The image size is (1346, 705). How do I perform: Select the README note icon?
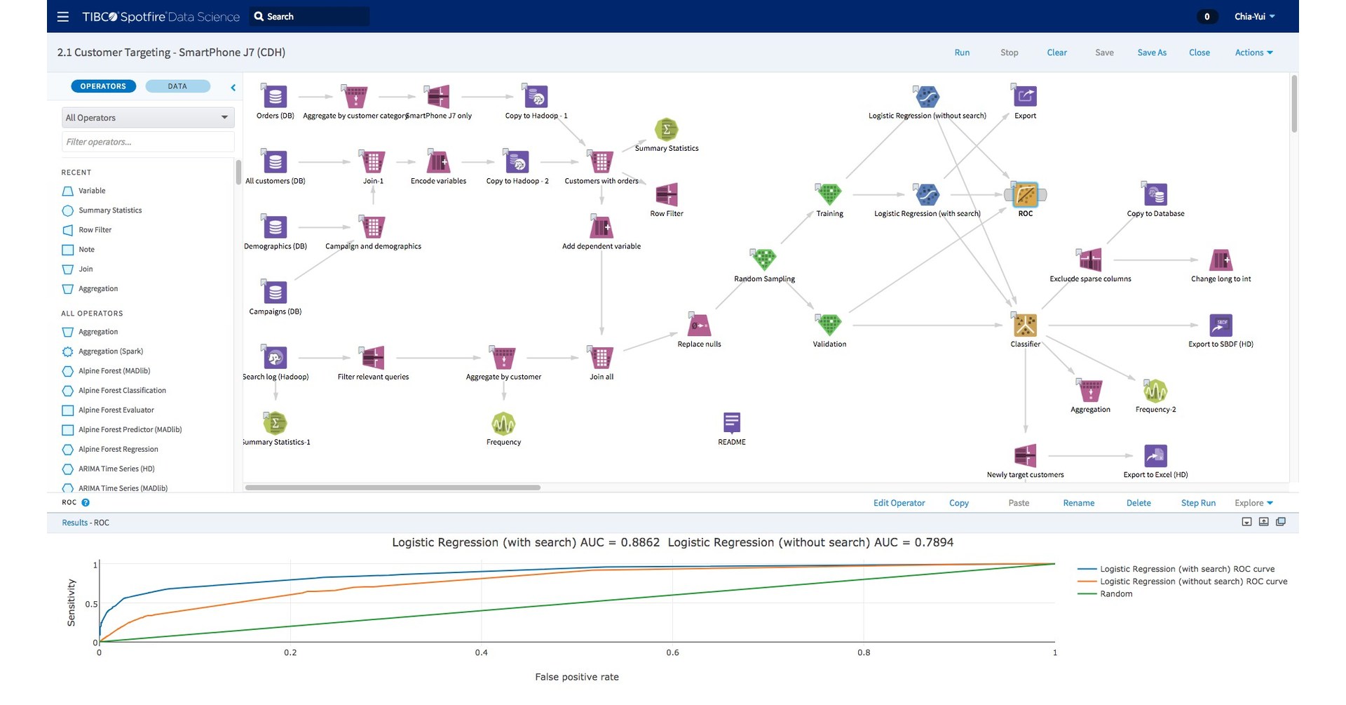tap(732, 423)
